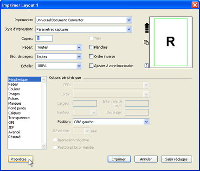Toggle the PostScript Error Handler checkbox
The image size is (200, 171).
click(55, 147)
